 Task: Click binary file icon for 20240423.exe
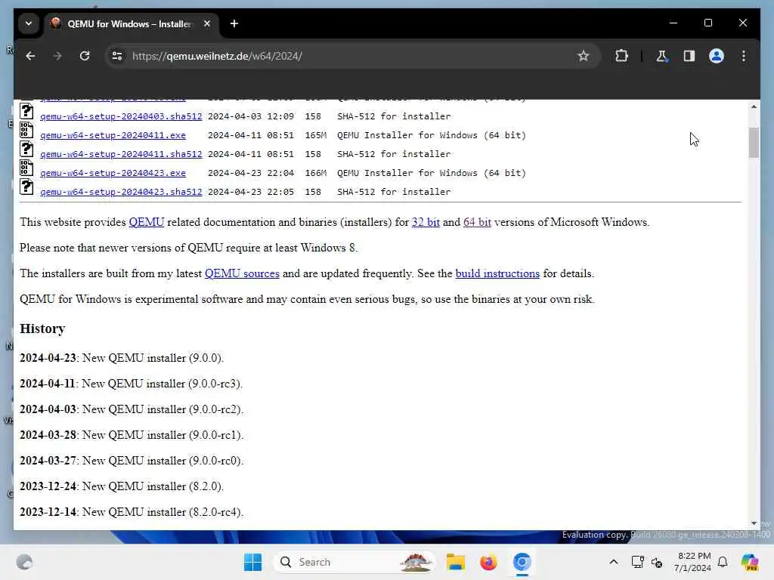pos(26,168)
